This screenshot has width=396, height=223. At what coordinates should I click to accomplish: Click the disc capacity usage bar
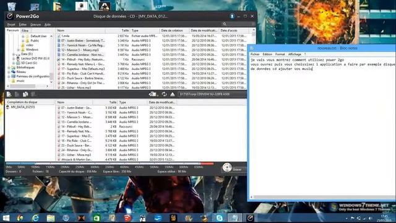pos(110,164)
